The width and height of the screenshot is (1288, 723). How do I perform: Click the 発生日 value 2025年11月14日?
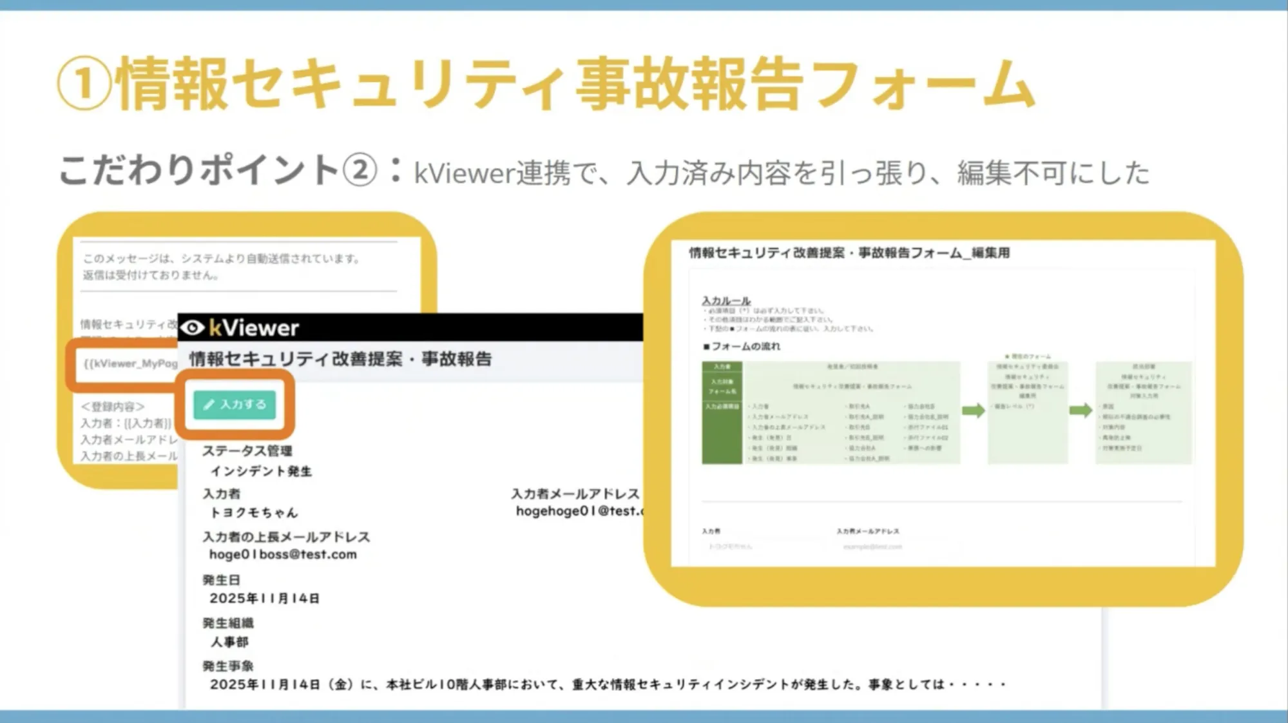tap(264, 599)
